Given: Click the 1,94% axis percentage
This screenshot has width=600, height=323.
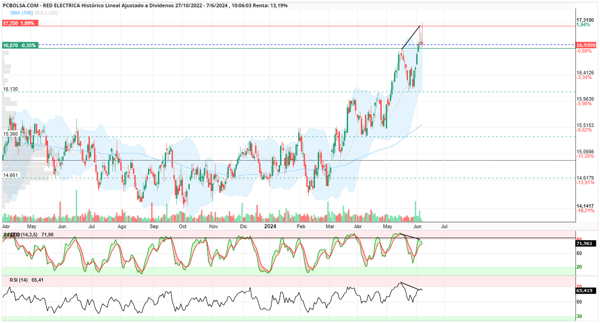Looking at the screenshot, I should 583,25.
